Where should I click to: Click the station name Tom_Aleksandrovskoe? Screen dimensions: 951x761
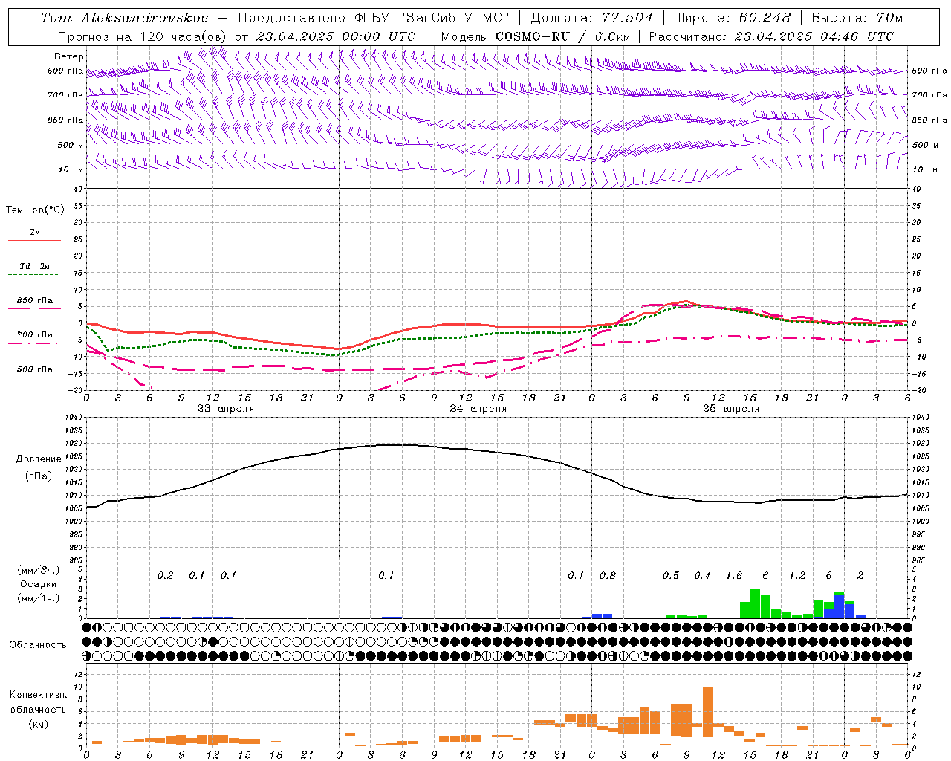click(x=124, y=18)
